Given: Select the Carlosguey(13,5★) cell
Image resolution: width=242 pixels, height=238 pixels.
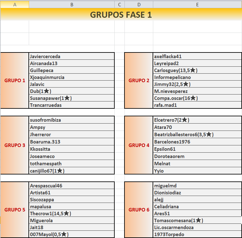Looking at the screenshot, I should (x=197, y=70).
